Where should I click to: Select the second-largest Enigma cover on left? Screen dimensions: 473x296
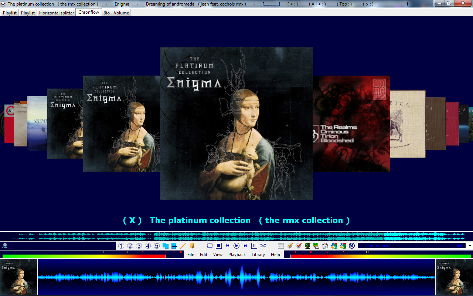click(122, 124)
